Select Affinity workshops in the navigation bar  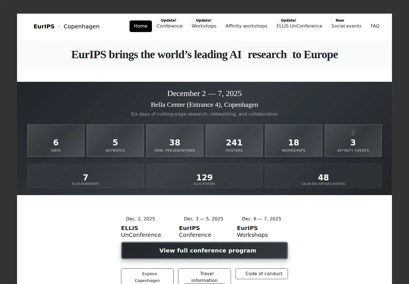(x=246, y=26)
